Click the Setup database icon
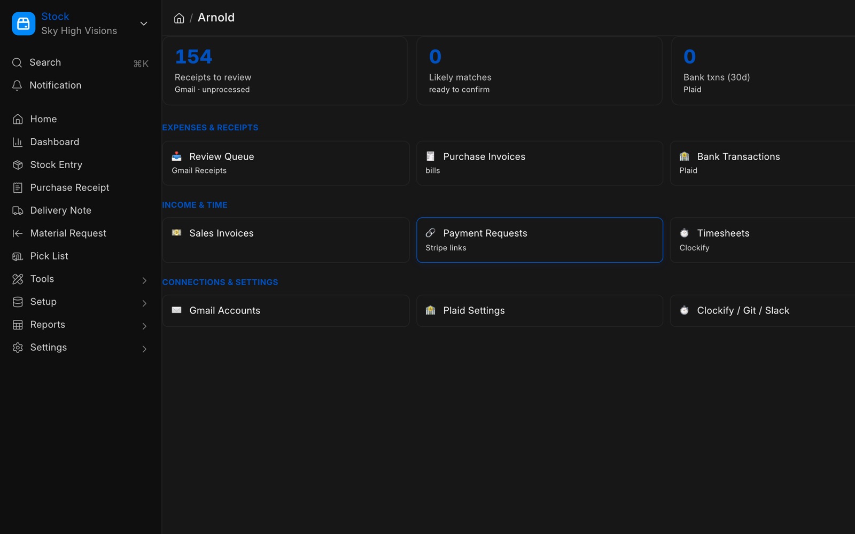 [18, 302]
